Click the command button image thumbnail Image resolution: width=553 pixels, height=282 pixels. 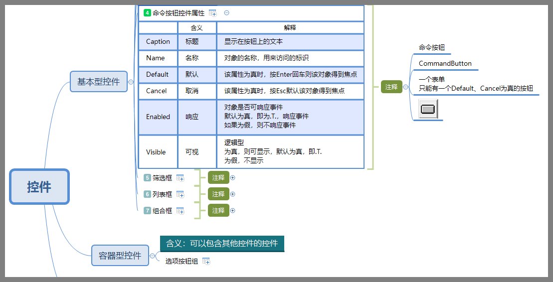(x=428, y=109)
